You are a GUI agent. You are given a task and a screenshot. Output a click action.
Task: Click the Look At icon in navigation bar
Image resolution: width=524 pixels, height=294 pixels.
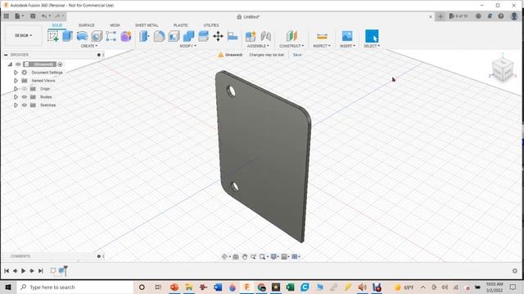(236, 256)
